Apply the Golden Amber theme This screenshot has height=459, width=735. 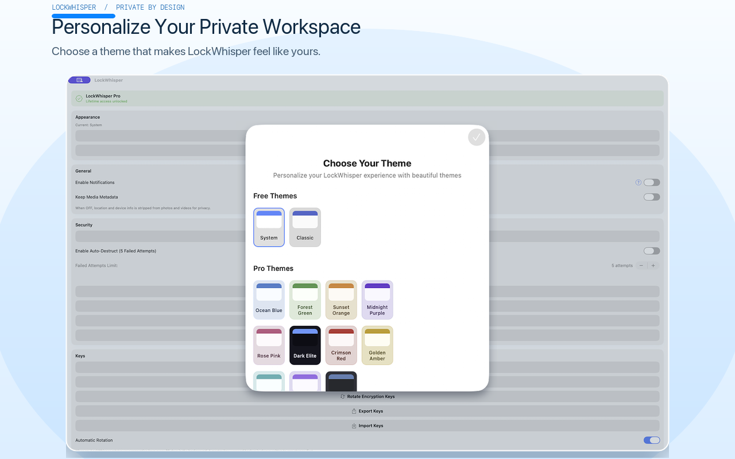pyautogui.click(x=377, y=345)
